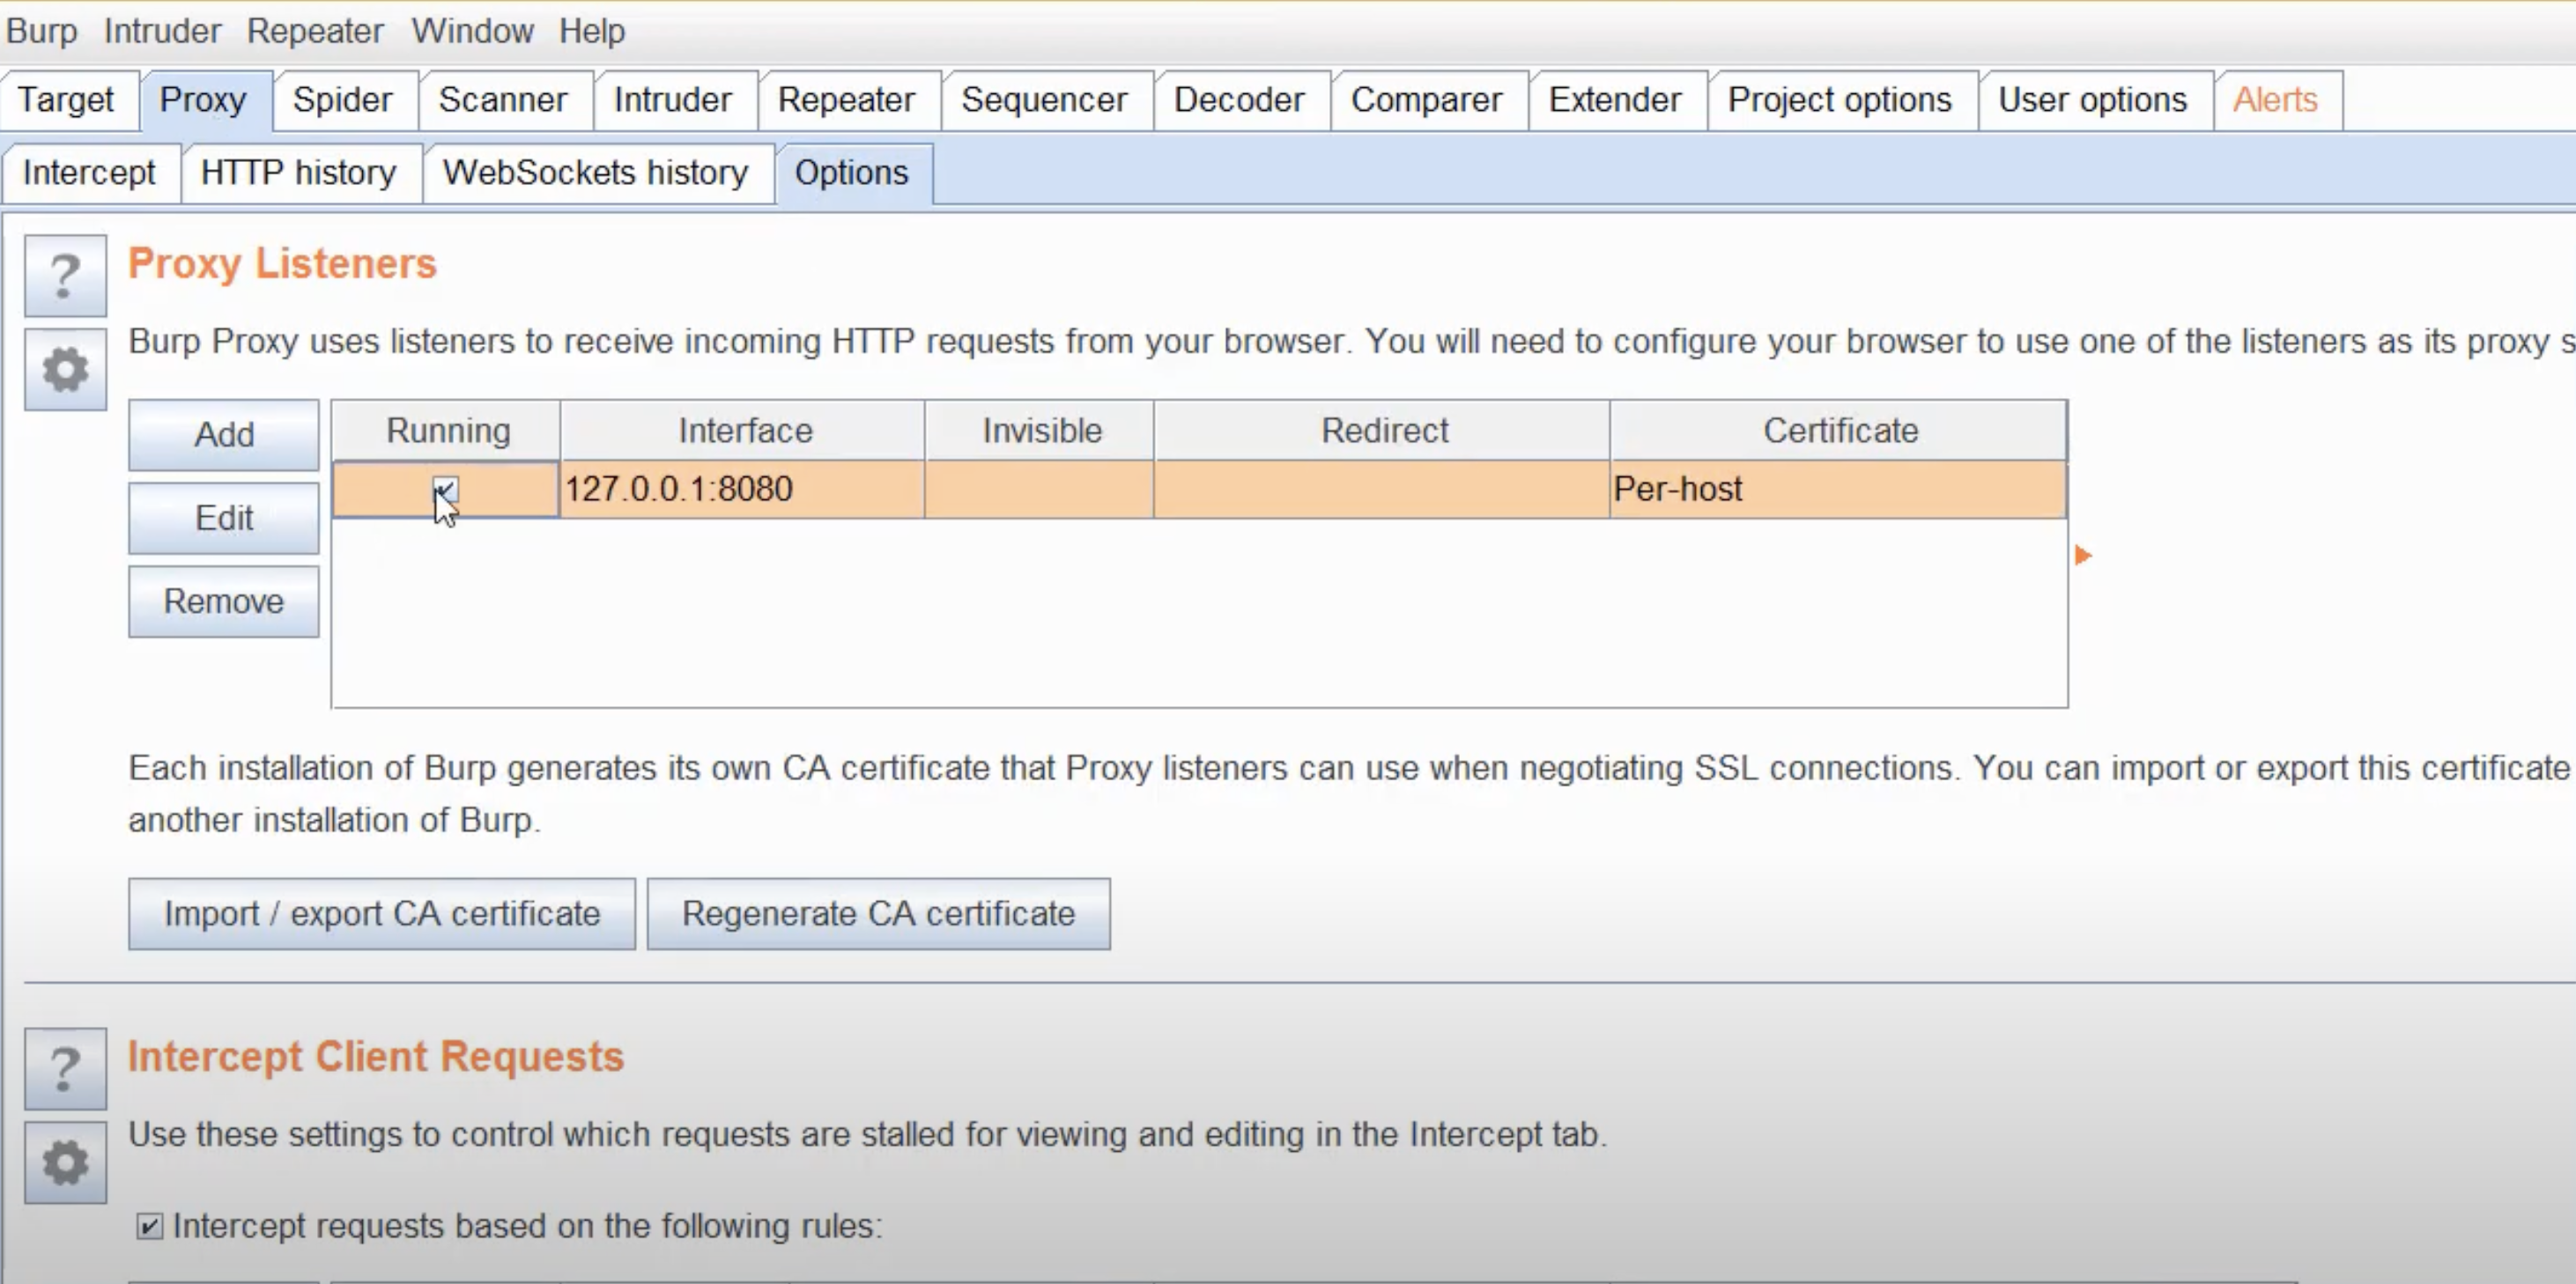The image size is (2576, 1284).
Task: Select the Per-host certificate cell
Action: [x=1836, y=489]
